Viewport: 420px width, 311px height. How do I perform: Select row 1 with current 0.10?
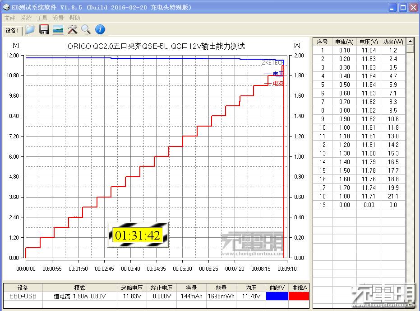tap(359, 50)
